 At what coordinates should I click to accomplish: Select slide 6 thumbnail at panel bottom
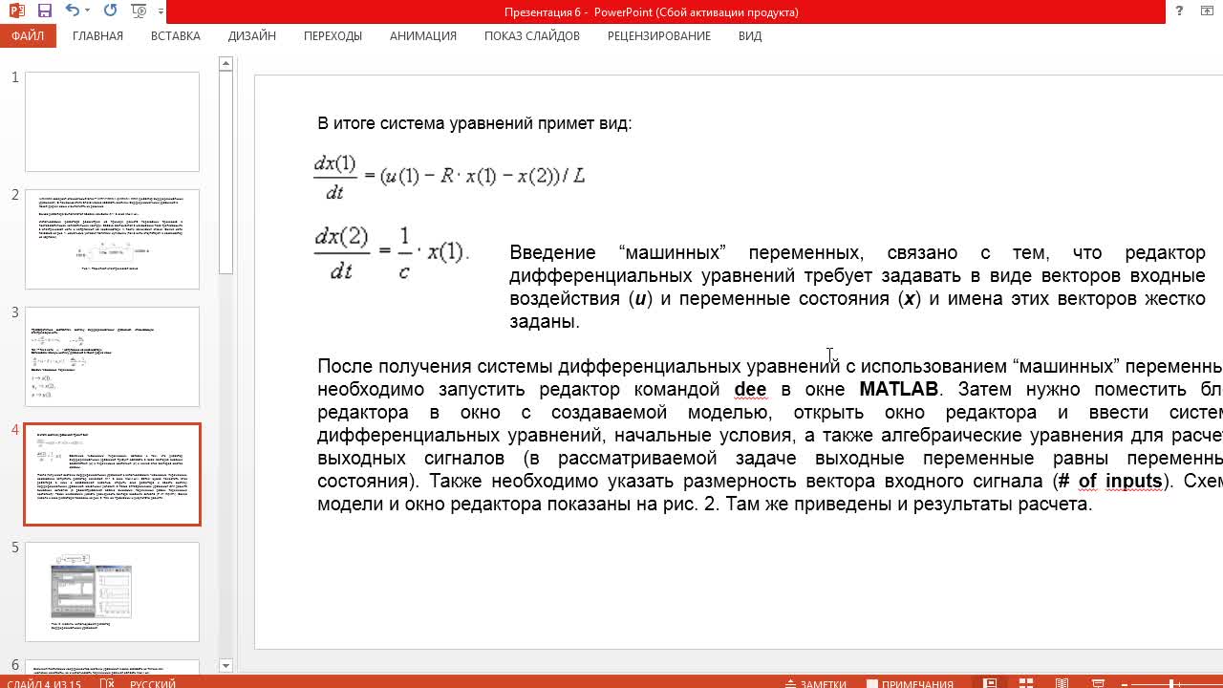coord(112,665)
